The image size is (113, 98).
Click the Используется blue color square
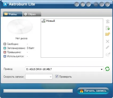click(x=5, y=56)
